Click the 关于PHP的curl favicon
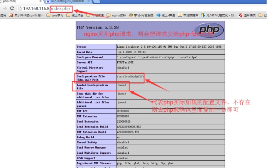The width and height of the screenshot is (267, 168). click(x=11, y=15)
